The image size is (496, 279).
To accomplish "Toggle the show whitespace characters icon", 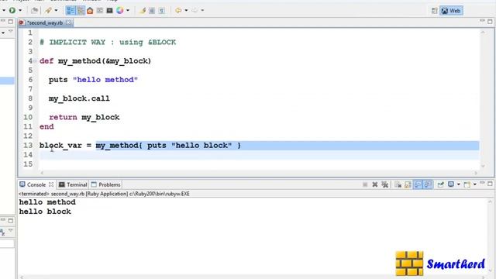I will [x=162, y=11].
